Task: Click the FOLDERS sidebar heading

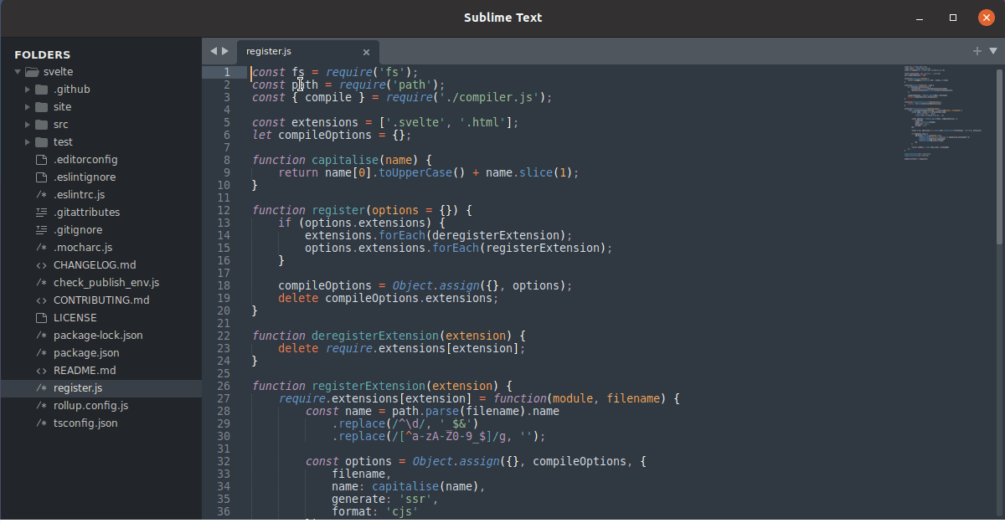Action: tap(43, 54)
